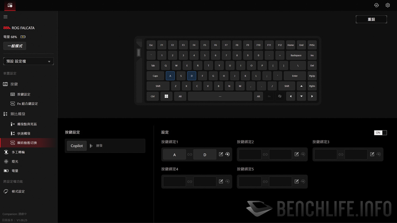This screenshot has height=223, width=397.
Task: Select 快速觸發 in the sidebar
Action: point(24,133)
